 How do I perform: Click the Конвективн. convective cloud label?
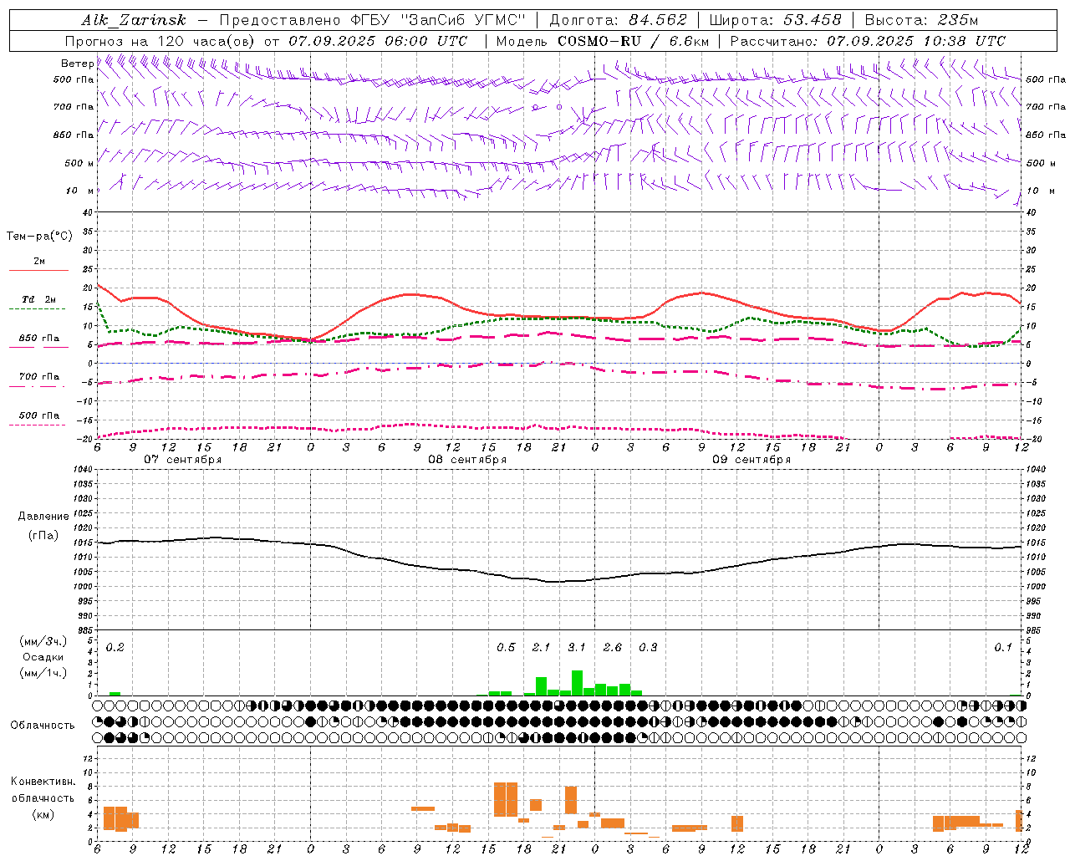click(x=43, y=782)
